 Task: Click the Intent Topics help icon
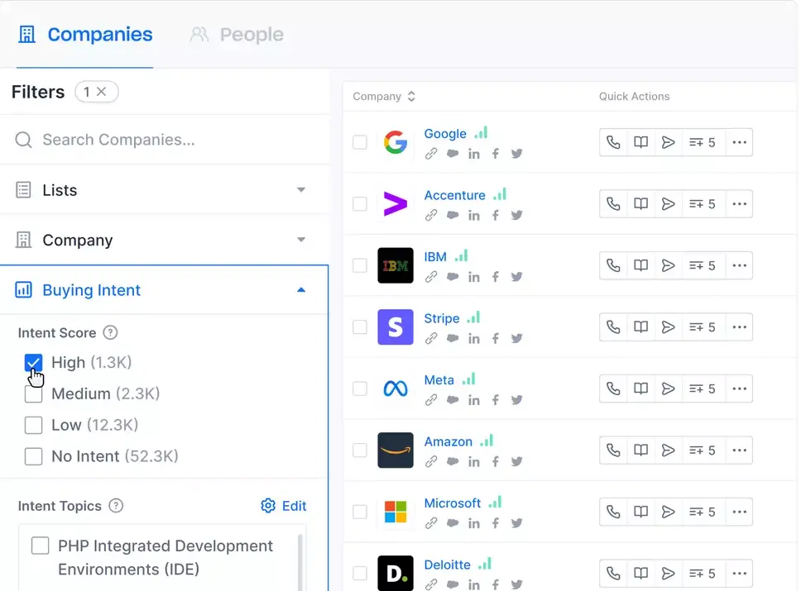click(116, 506)
